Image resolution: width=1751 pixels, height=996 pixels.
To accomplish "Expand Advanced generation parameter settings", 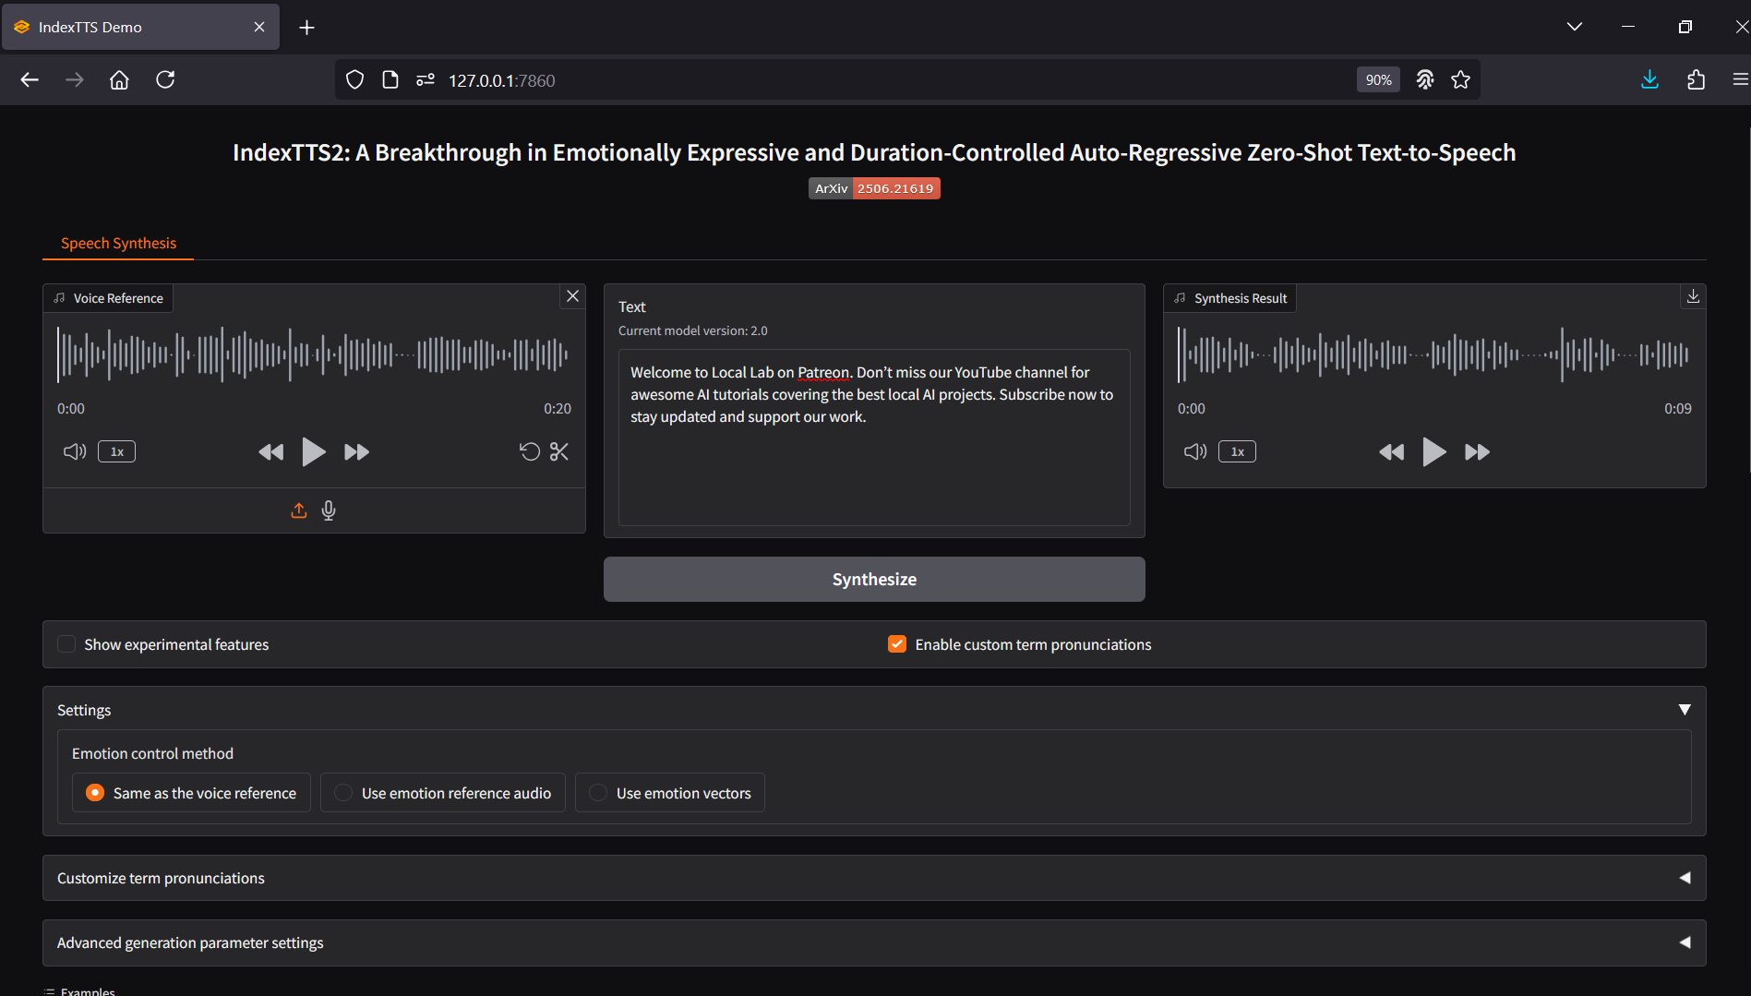I will coord(874,942).
